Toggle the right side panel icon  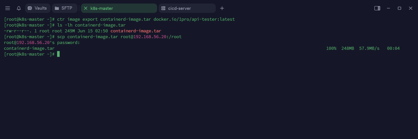[x=377, y=8]
